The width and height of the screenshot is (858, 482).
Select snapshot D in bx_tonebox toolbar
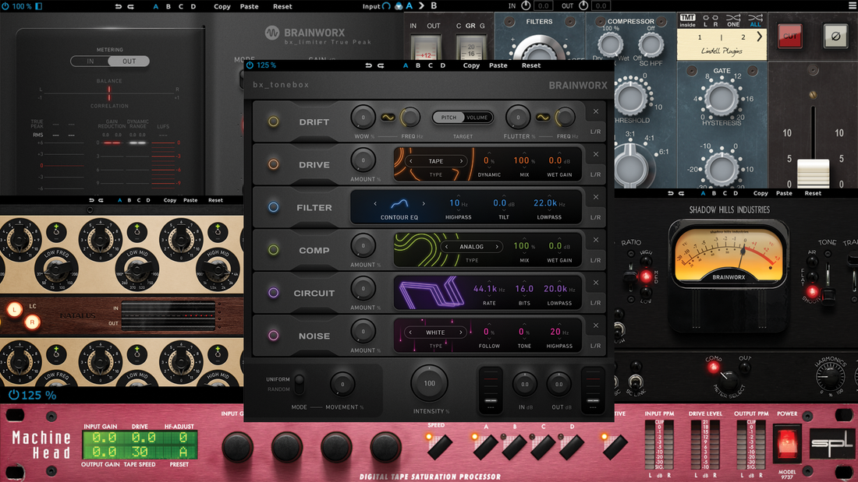[x=442, y=65]
